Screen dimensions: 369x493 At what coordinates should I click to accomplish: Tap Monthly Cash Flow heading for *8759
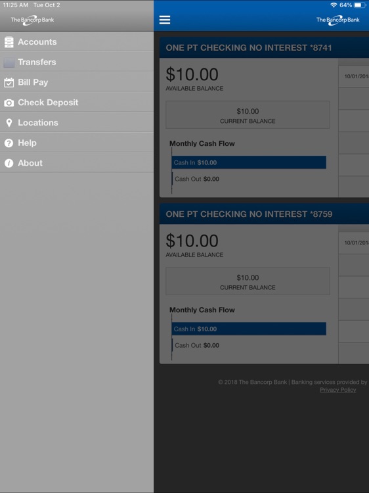[202, 310]
